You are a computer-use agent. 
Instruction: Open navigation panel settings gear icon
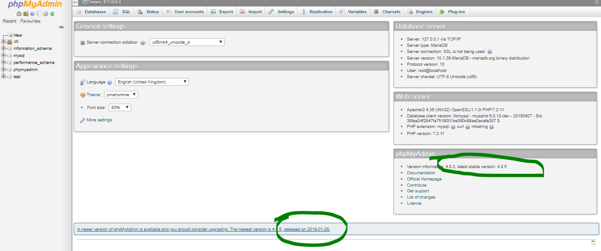click(45, 14)
